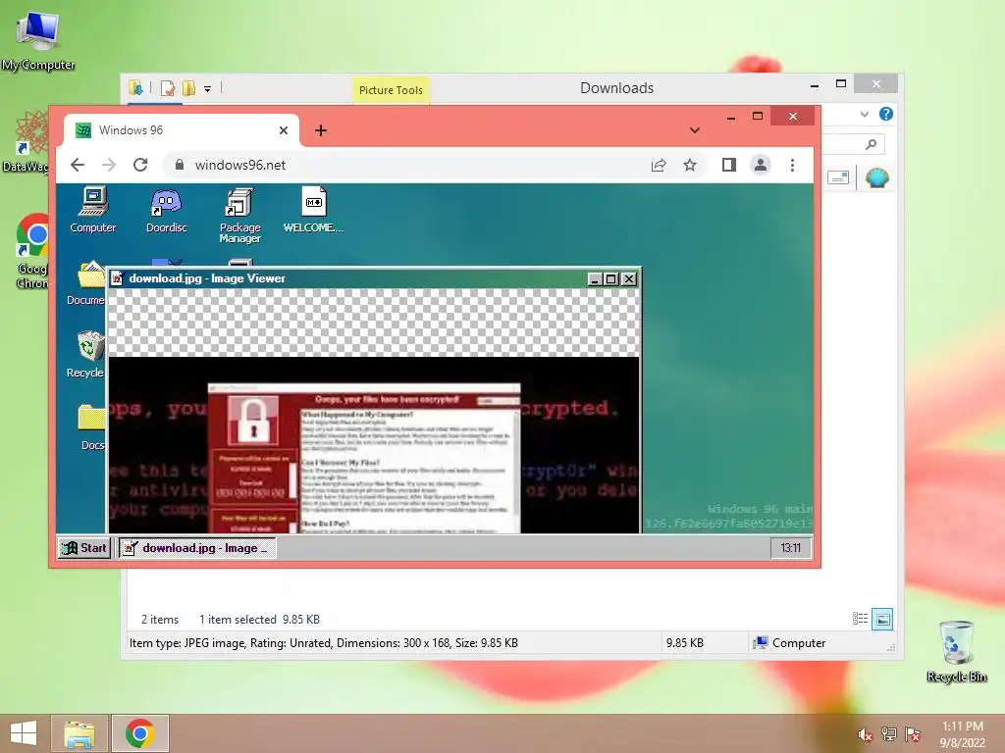Viewport: 1005px width, 753px height.
Task: Open the Doordisc icon on the Windows 96 desktop
Action: click(166, 210)
